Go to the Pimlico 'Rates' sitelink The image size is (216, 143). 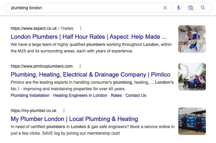[116, 95]
